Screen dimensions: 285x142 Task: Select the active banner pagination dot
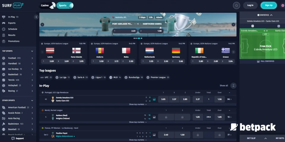pos(139,38)
